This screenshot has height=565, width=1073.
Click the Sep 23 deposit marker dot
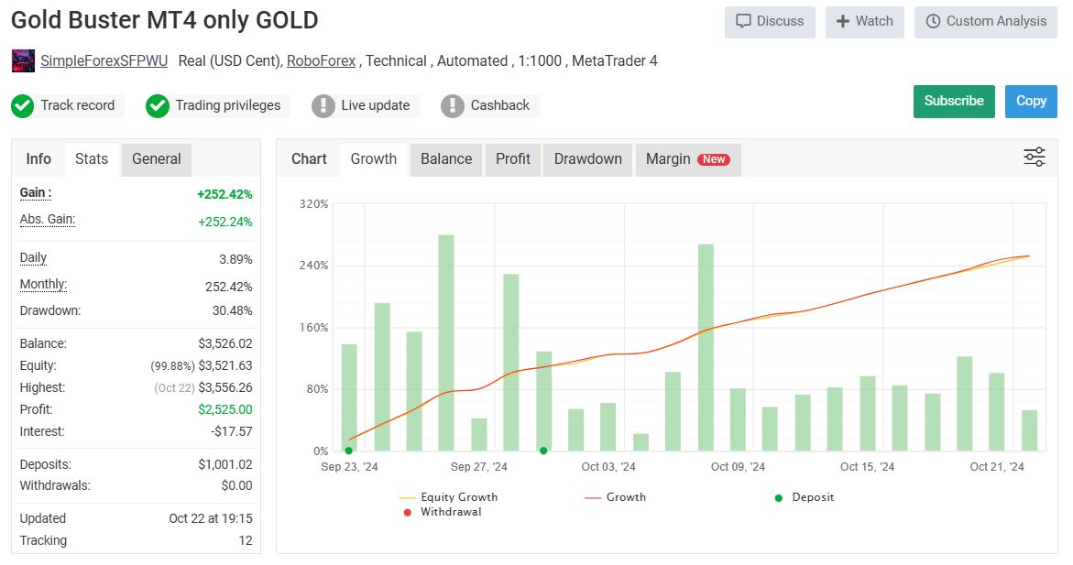348,451
